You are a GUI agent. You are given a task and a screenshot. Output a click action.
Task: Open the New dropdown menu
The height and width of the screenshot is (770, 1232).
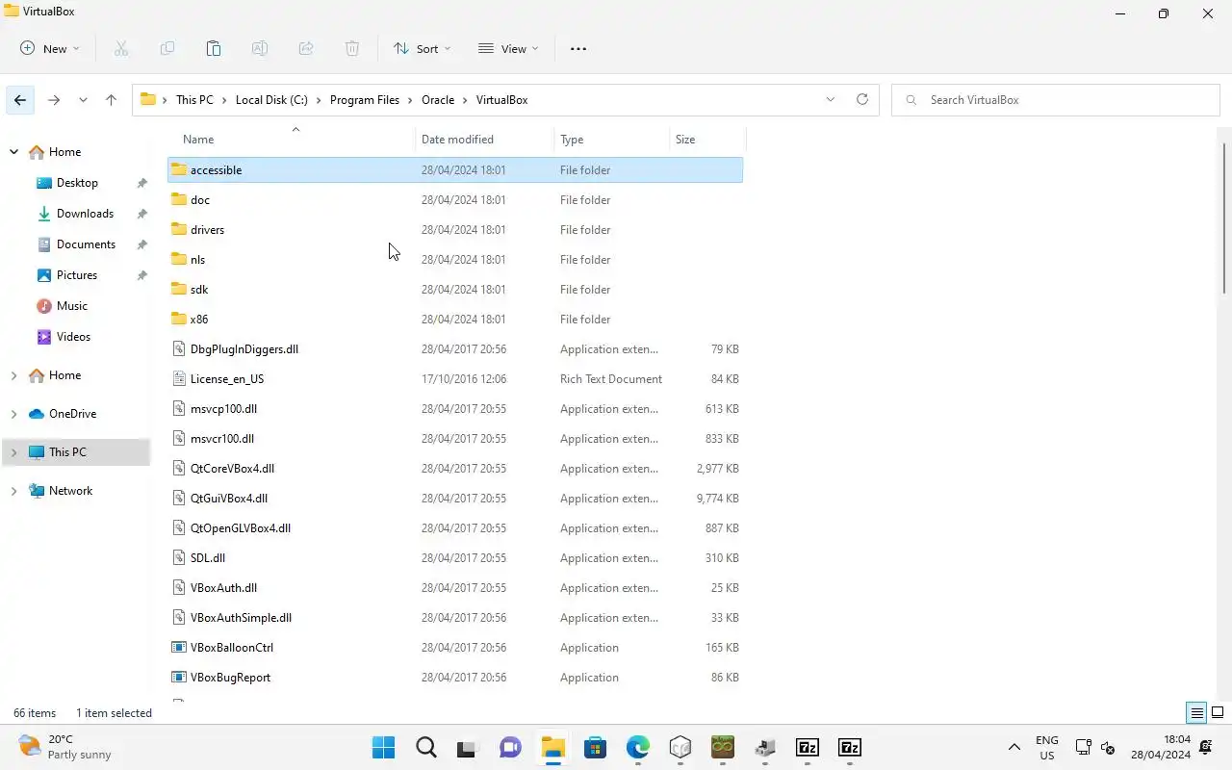50,48
